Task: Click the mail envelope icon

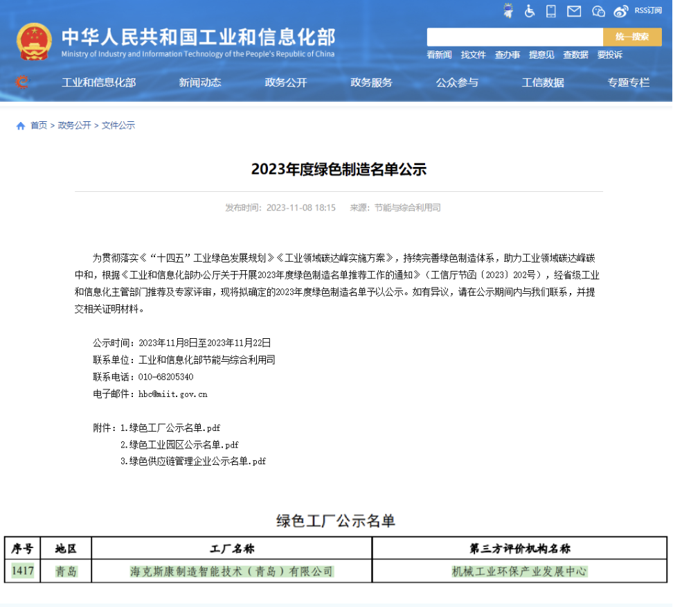Action: pos(574,11)
